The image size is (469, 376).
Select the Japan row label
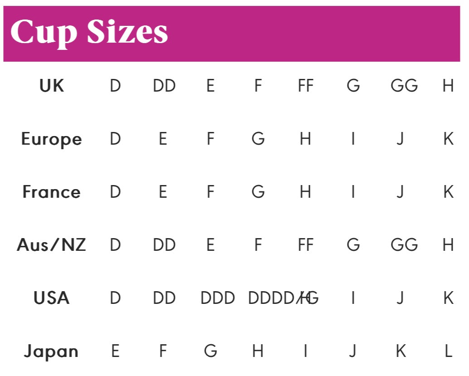[x=51, y=352]
